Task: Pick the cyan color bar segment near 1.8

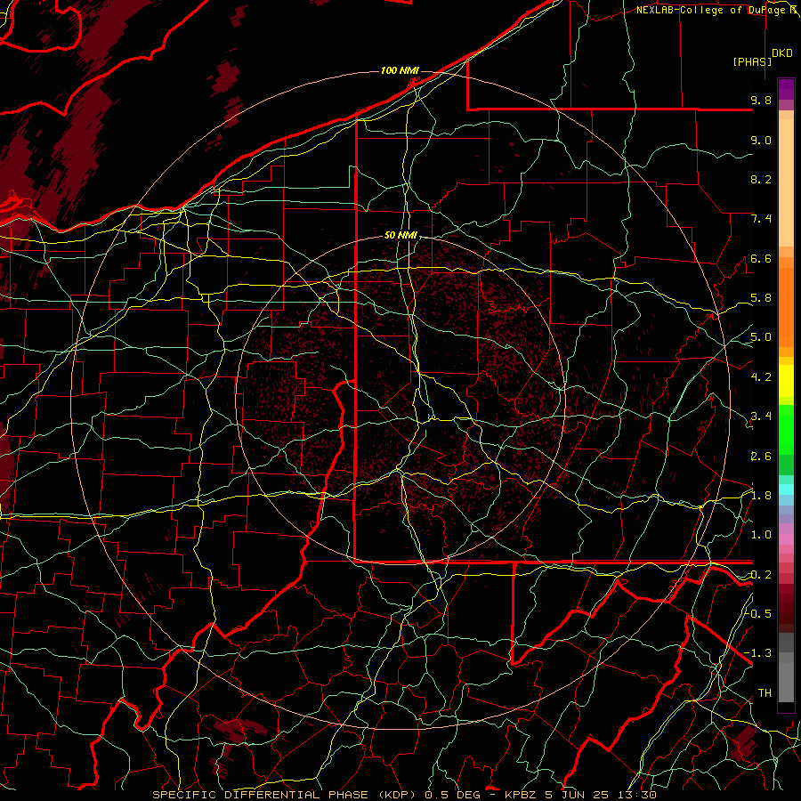Action: tap(786, 489)
